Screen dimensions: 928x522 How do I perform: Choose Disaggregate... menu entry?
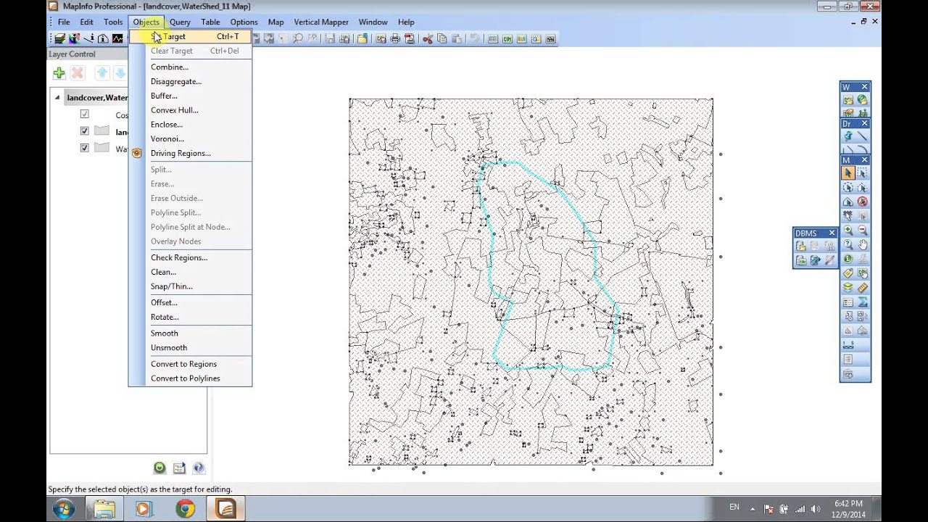coord(191,81)
